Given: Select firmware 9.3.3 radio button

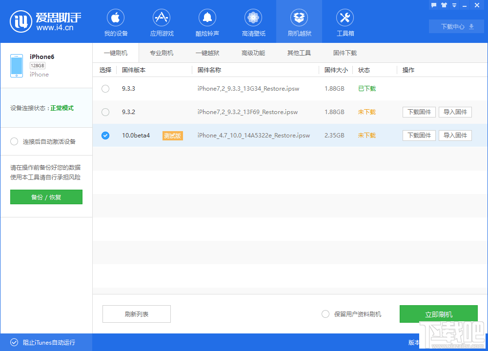Looking at the screenshot, I should pos(105,89).
